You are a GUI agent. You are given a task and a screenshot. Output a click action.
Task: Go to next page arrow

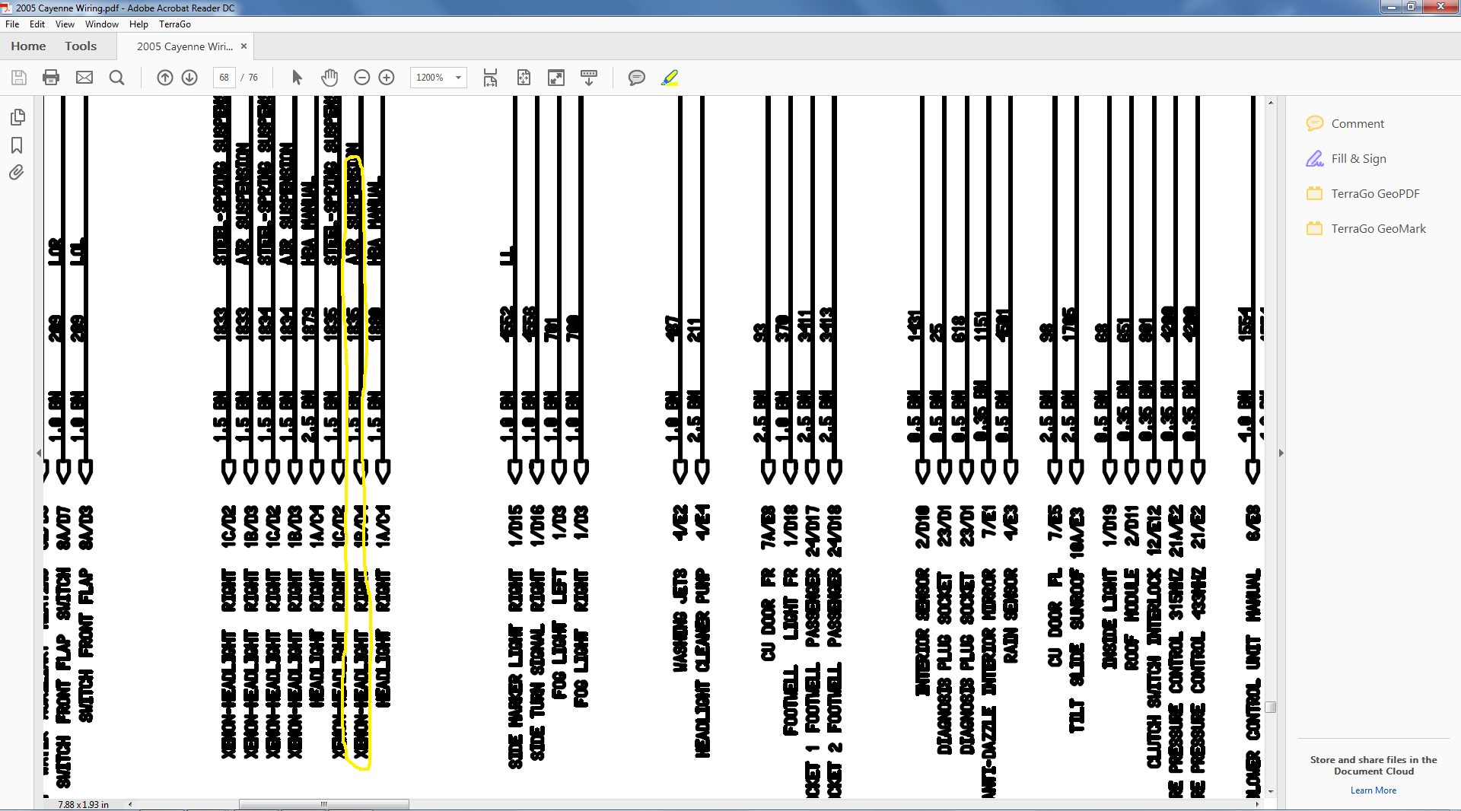(x=189, y=78)
